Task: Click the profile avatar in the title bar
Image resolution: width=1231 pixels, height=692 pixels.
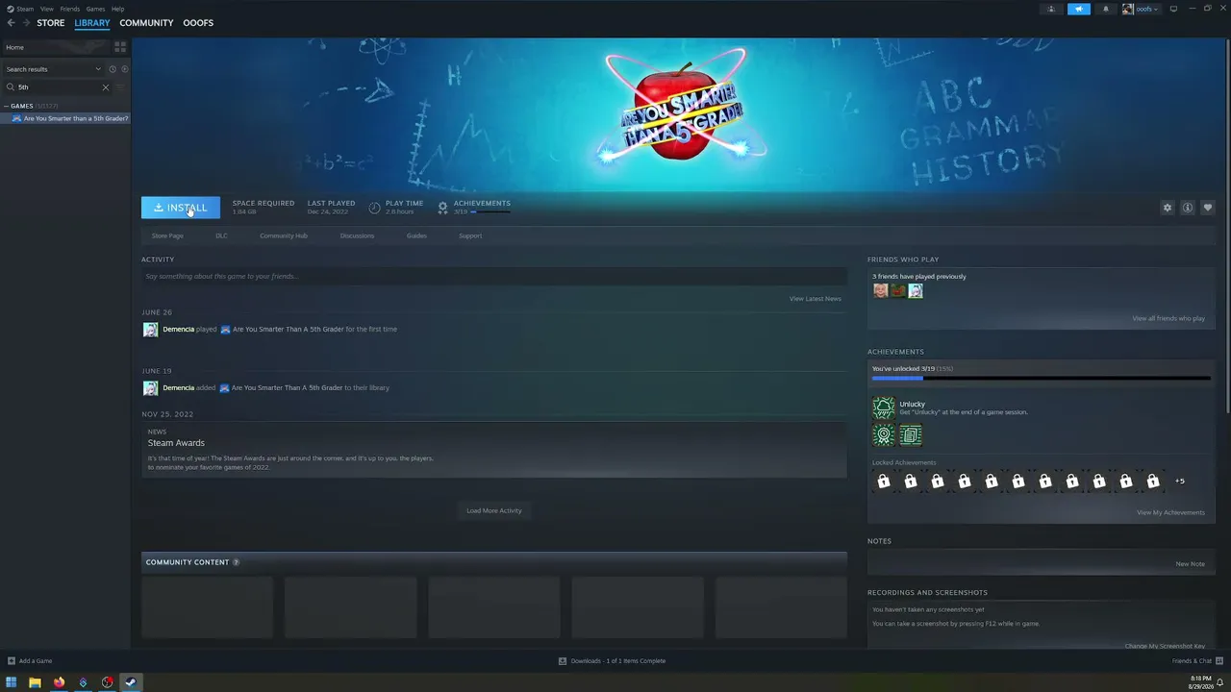Action: click(1128, 9)
